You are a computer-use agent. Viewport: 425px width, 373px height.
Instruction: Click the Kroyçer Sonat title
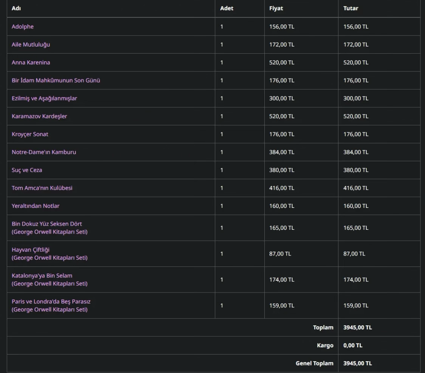coord(30,134)
